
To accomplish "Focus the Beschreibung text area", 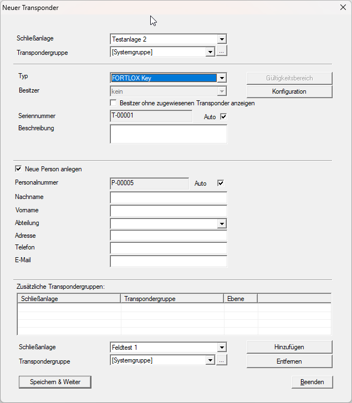I will (169, 134).
